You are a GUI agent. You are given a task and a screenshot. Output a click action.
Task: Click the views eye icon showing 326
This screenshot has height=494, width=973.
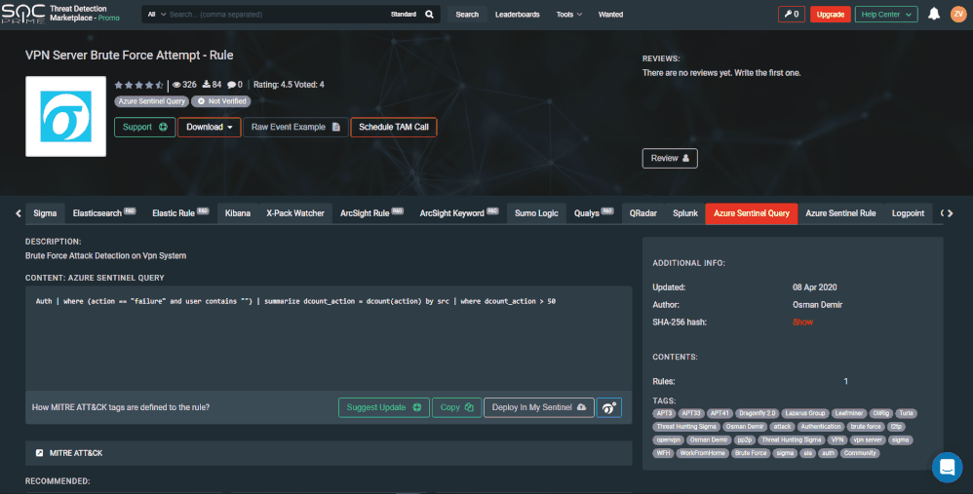point(176,85)
